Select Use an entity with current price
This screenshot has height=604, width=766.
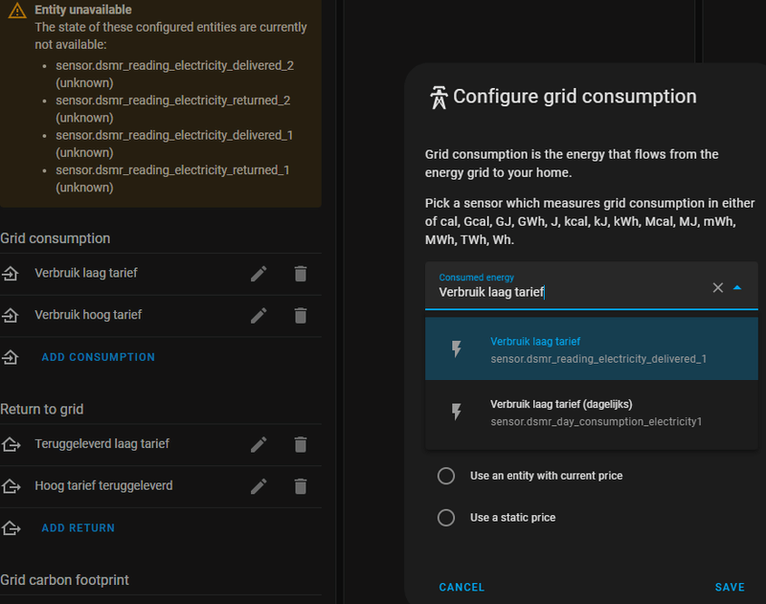[x=446, y=476]
